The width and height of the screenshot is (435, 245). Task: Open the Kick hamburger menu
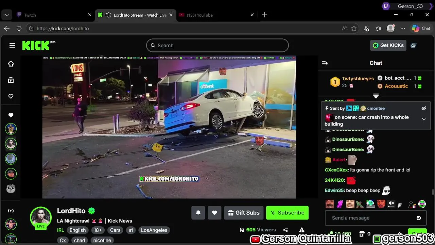click(12, 45)
